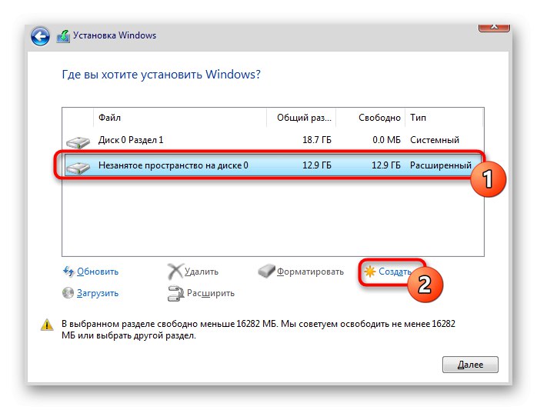Open the Обновить link
The width and height of the screenshot is (537, 410).
click(x=98, y=272)
